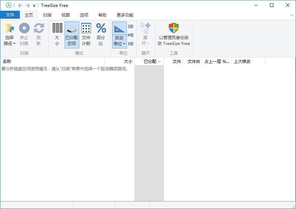Select 百分比 percent mode
The width and height of the screenshot is (296, 209).
(101, 35)
